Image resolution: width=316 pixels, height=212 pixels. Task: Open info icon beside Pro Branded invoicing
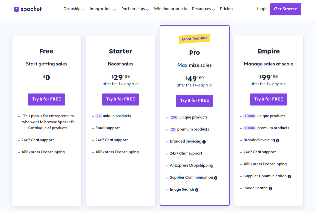(204, 142)
